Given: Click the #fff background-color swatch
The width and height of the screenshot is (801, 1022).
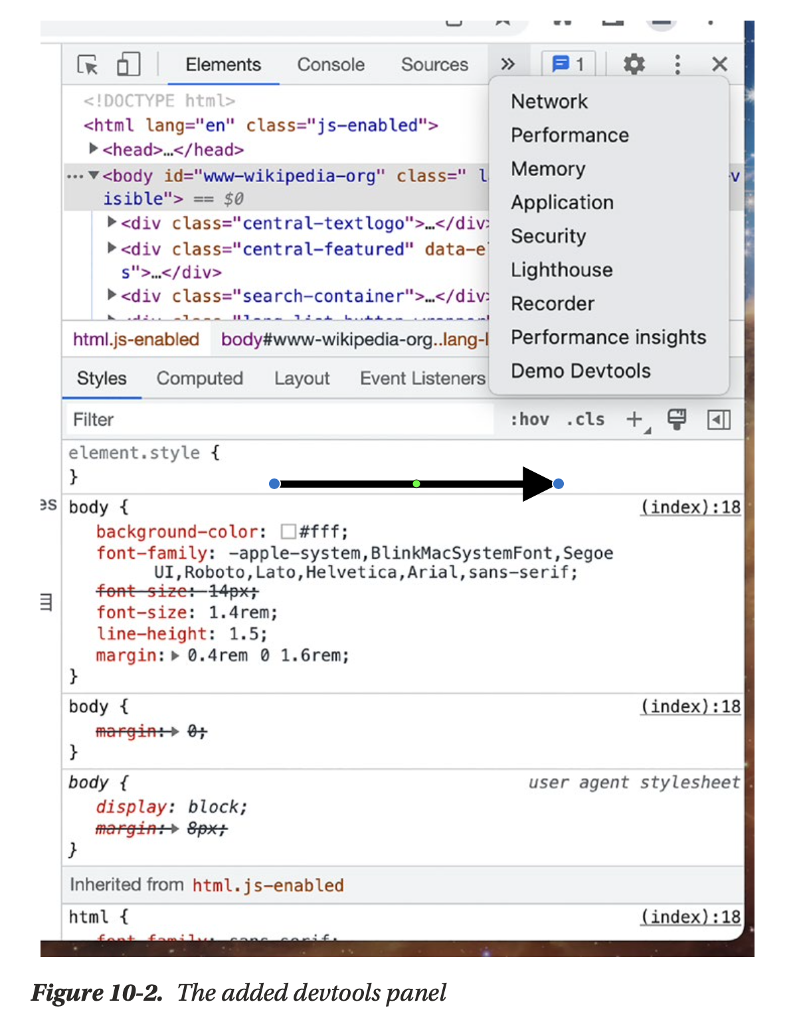Looking at the screenshot, I should coord(288,532).
